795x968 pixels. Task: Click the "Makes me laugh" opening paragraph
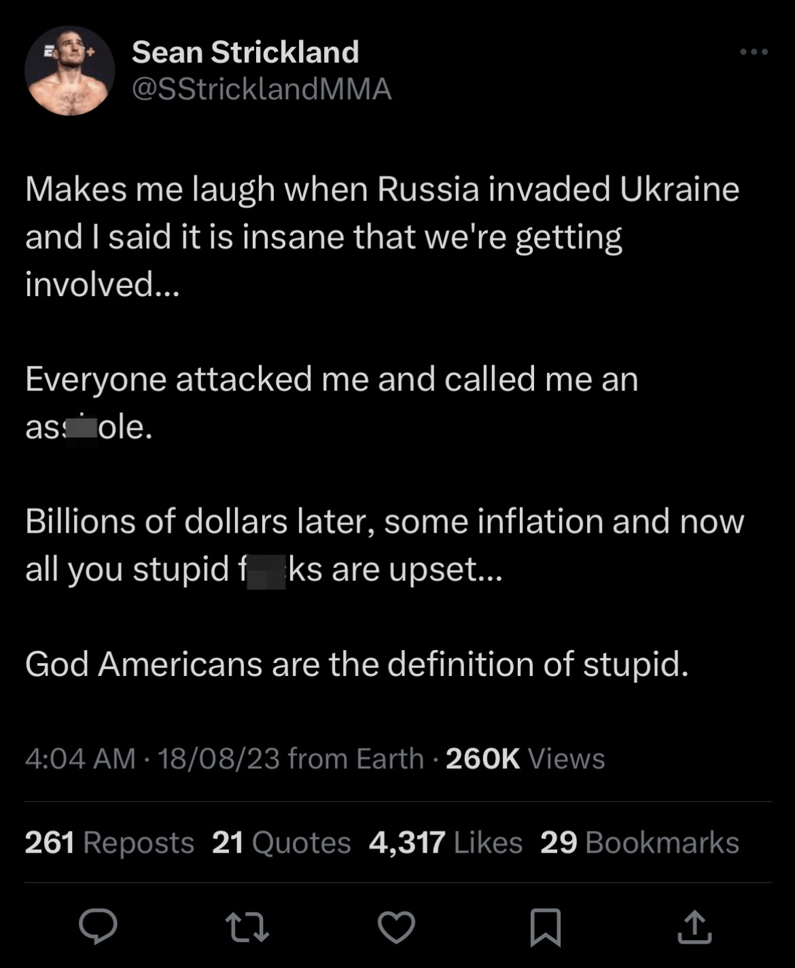[x=382, y=236]
